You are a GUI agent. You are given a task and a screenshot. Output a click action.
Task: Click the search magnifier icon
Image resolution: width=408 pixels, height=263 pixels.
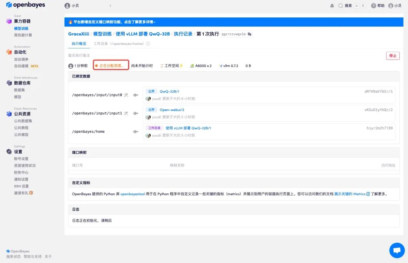[x=340, y=6]
